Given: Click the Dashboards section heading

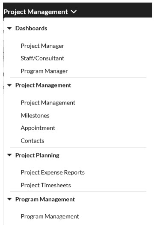Looking at the screenshot, I should pos(31,28).
